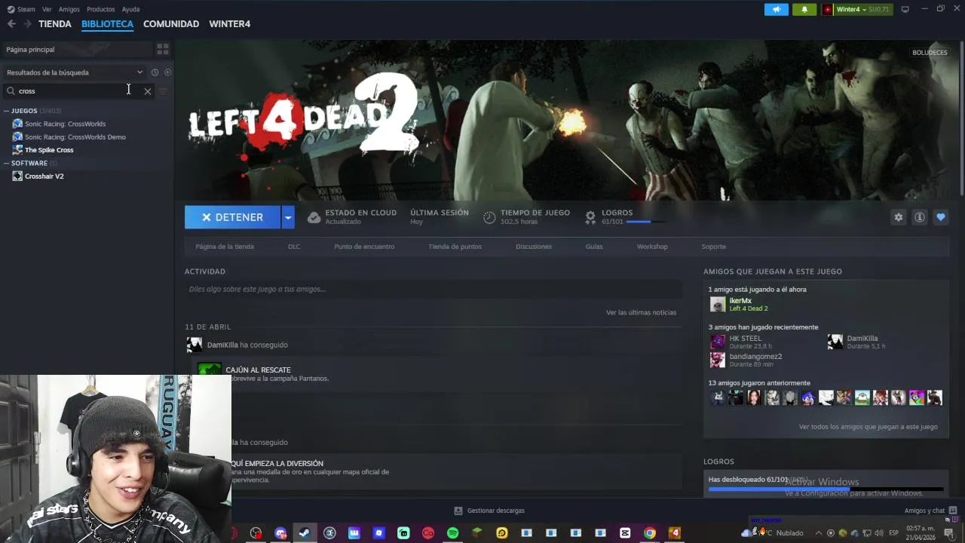965x543 pixels.
Task: Open the TIENDA section
Action: point(55,24)
